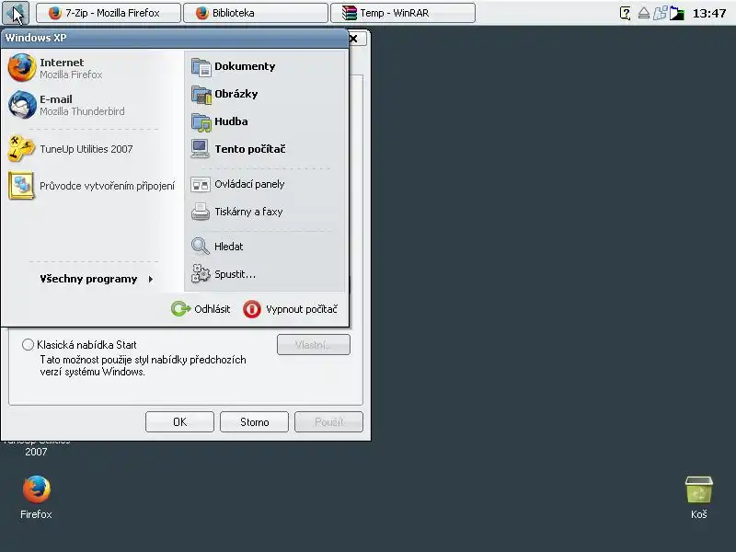Cancel dialog with Storno button
This screenshot has width=736, height=552.
pos(255,422)
